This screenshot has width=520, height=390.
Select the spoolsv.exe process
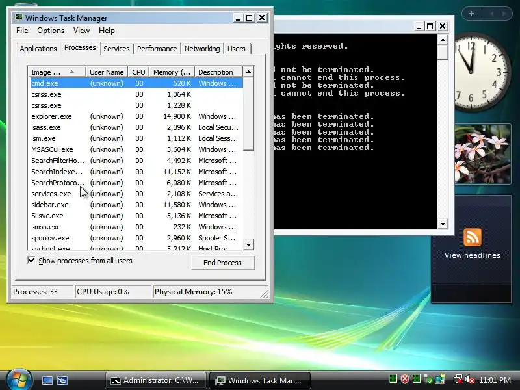pyautogui.click(x=136, y=238)
